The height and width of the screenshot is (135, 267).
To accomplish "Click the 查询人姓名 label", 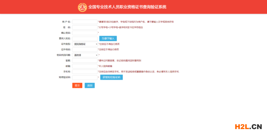I will point(65,38).
